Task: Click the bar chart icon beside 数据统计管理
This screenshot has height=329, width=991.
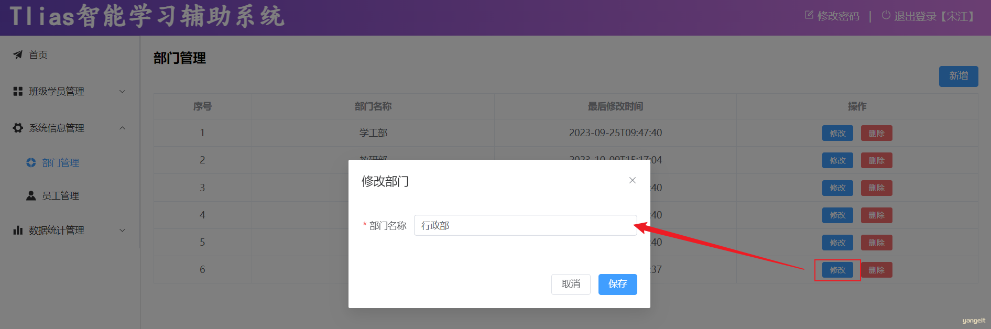Action: [x=18, y=230]
